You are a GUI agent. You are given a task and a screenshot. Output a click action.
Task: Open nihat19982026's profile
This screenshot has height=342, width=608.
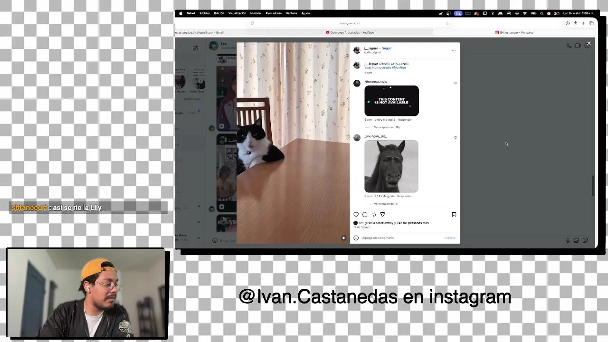[375, 82]
